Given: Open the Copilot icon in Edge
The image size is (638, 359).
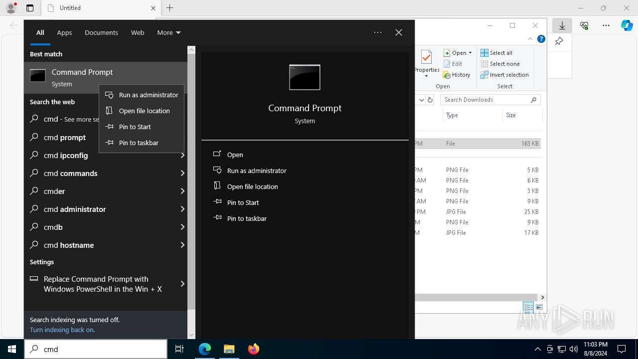Looking at the screenshot, I should coord(627,25).
